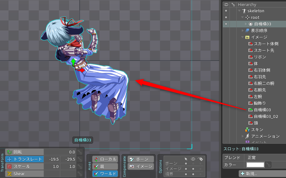Viewport: 286px width, 178px height.
Task: Expand the 表示順序 node
Action: point(242,31)
